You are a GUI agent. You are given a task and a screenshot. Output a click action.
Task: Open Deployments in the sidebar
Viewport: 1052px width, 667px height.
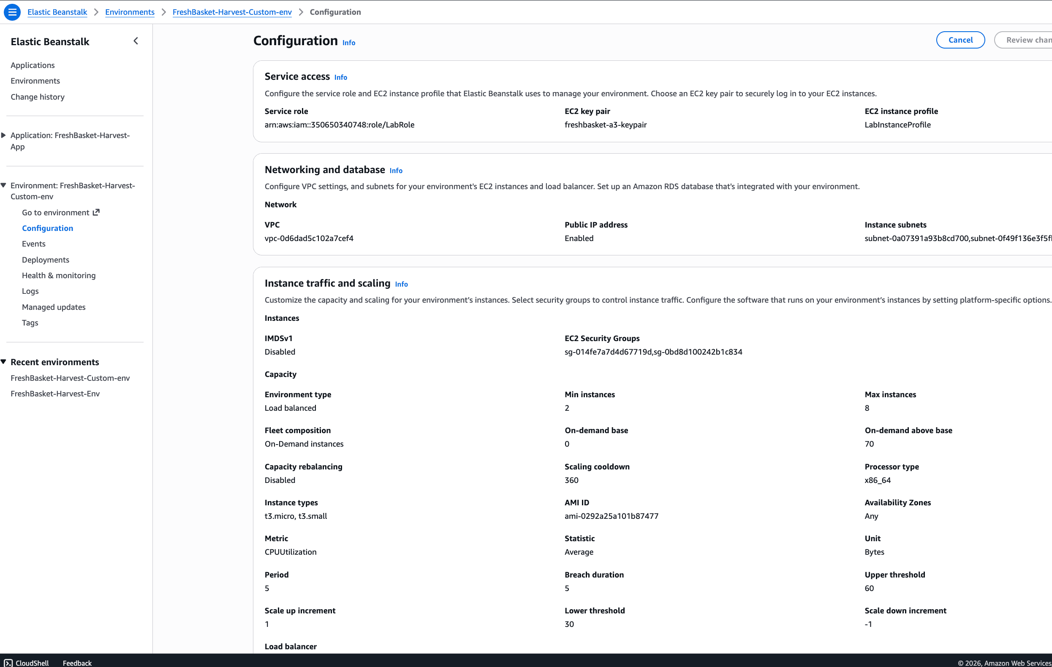(46, 260)
